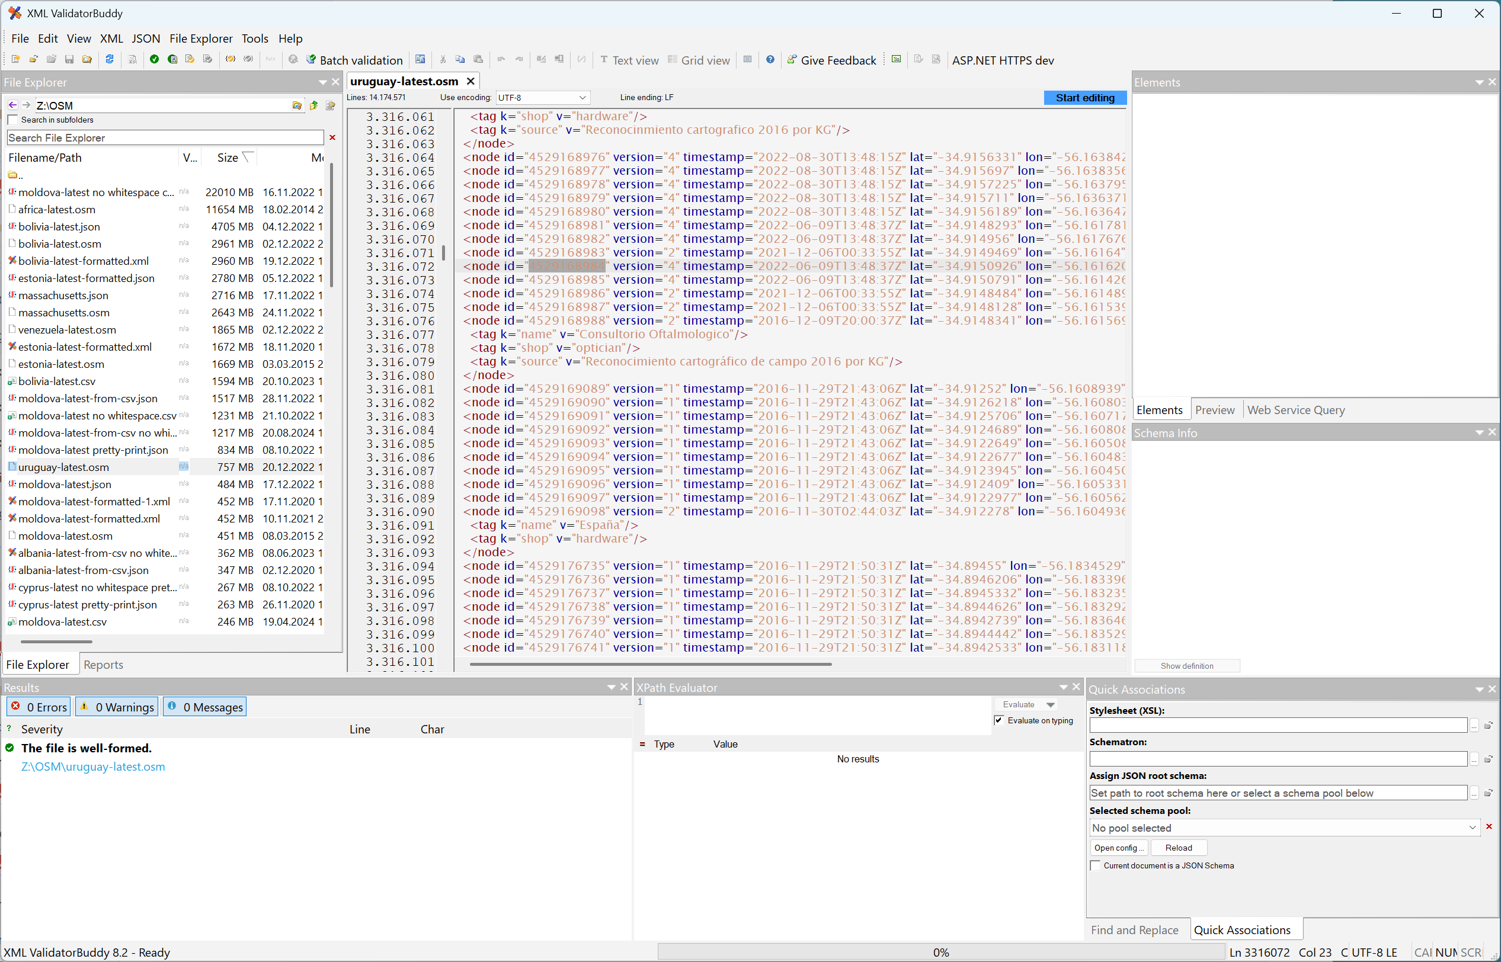The width and height of the screenshot is (1501, 962).
Task: Click the green checkmark Validate icon
Action: 154,59
